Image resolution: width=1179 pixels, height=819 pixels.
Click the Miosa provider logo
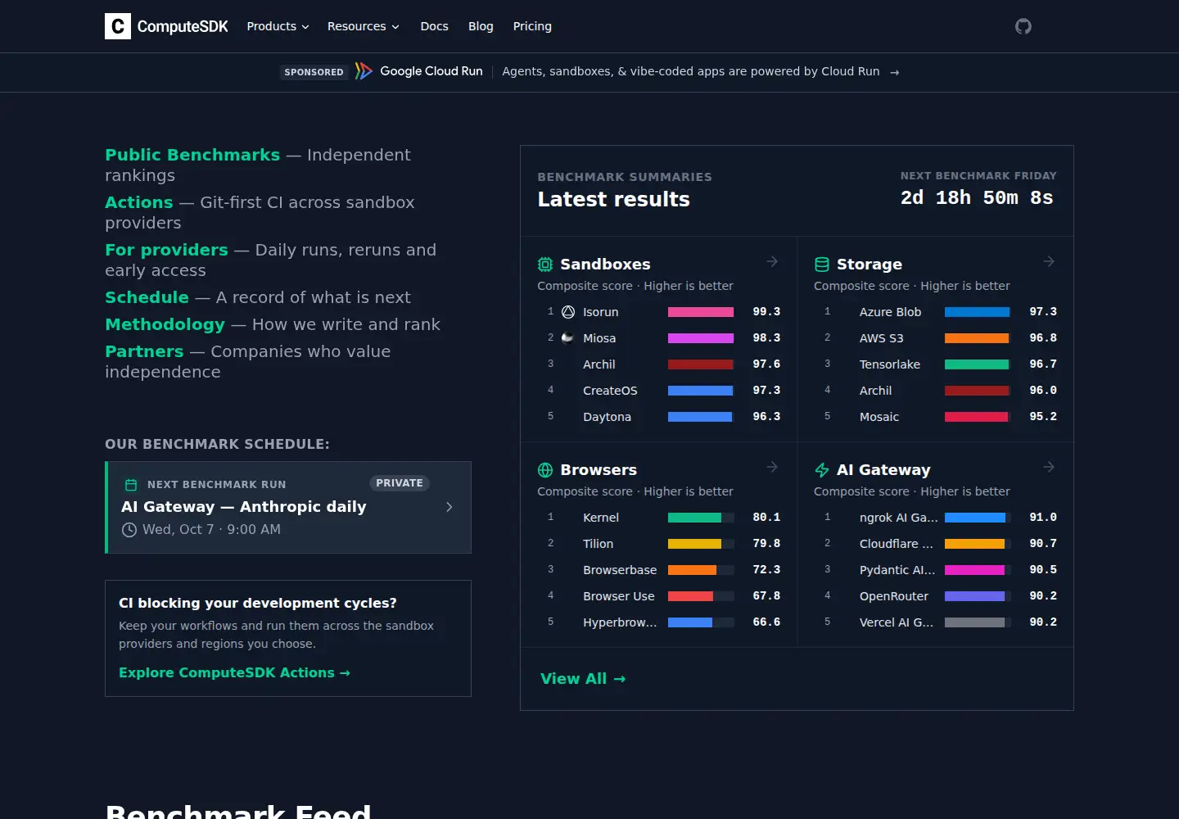pos(568,338)
